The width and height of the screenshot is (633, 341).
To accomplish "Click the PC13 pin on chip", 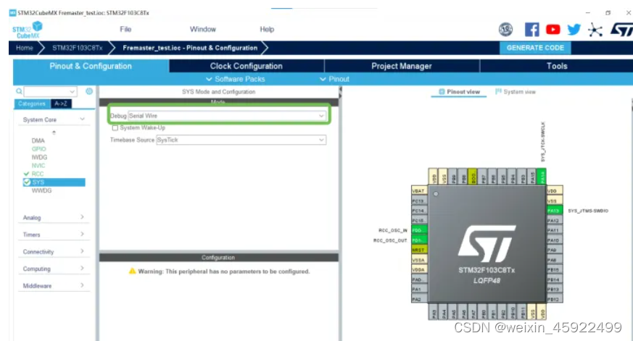I will (x=419, y=201).
